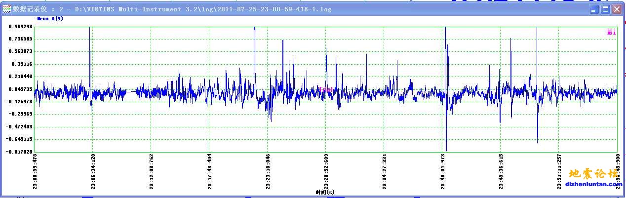This screenshot has height=198, width=626.
Task: Click the -0.126978 Y-axis value
Action: click(x=20, y=102)
